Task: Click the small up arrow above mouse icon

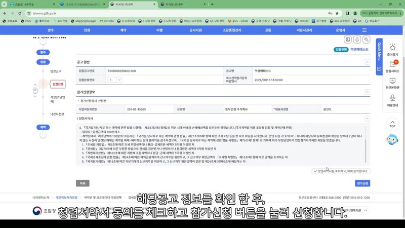Action: 35,85
